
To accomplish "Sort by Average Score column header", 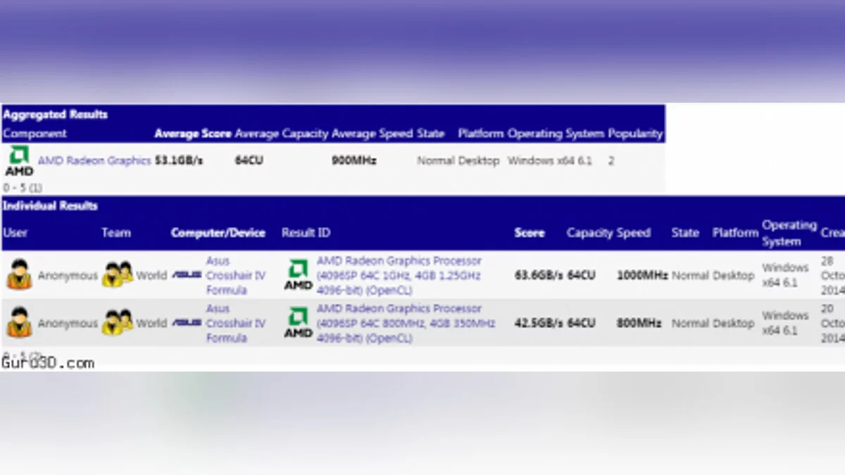I will pos(193,133).
